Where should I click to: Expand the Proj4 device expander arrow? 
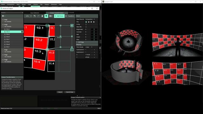pos(3,57)
